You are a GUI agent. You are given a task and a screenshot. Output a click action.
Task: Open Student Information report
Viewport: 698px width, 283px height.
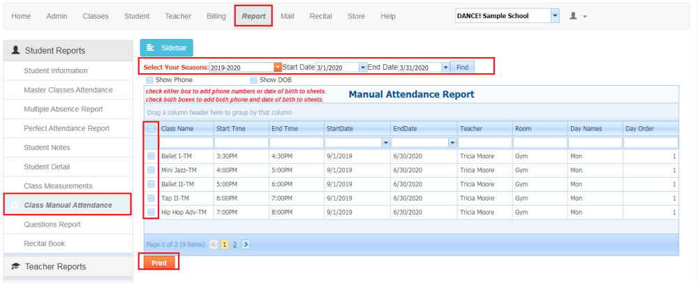tap(68, 70)
